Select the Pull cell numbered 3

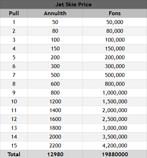[14, 40]
